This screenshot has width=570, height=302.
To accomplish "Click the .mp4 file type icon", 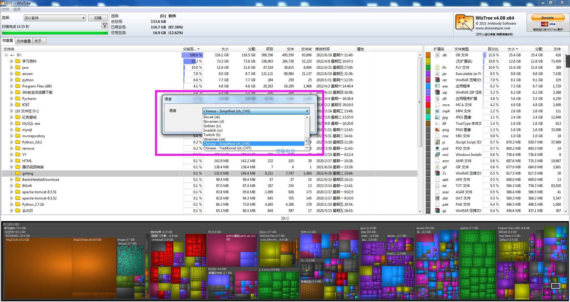I will pos(437,111).
